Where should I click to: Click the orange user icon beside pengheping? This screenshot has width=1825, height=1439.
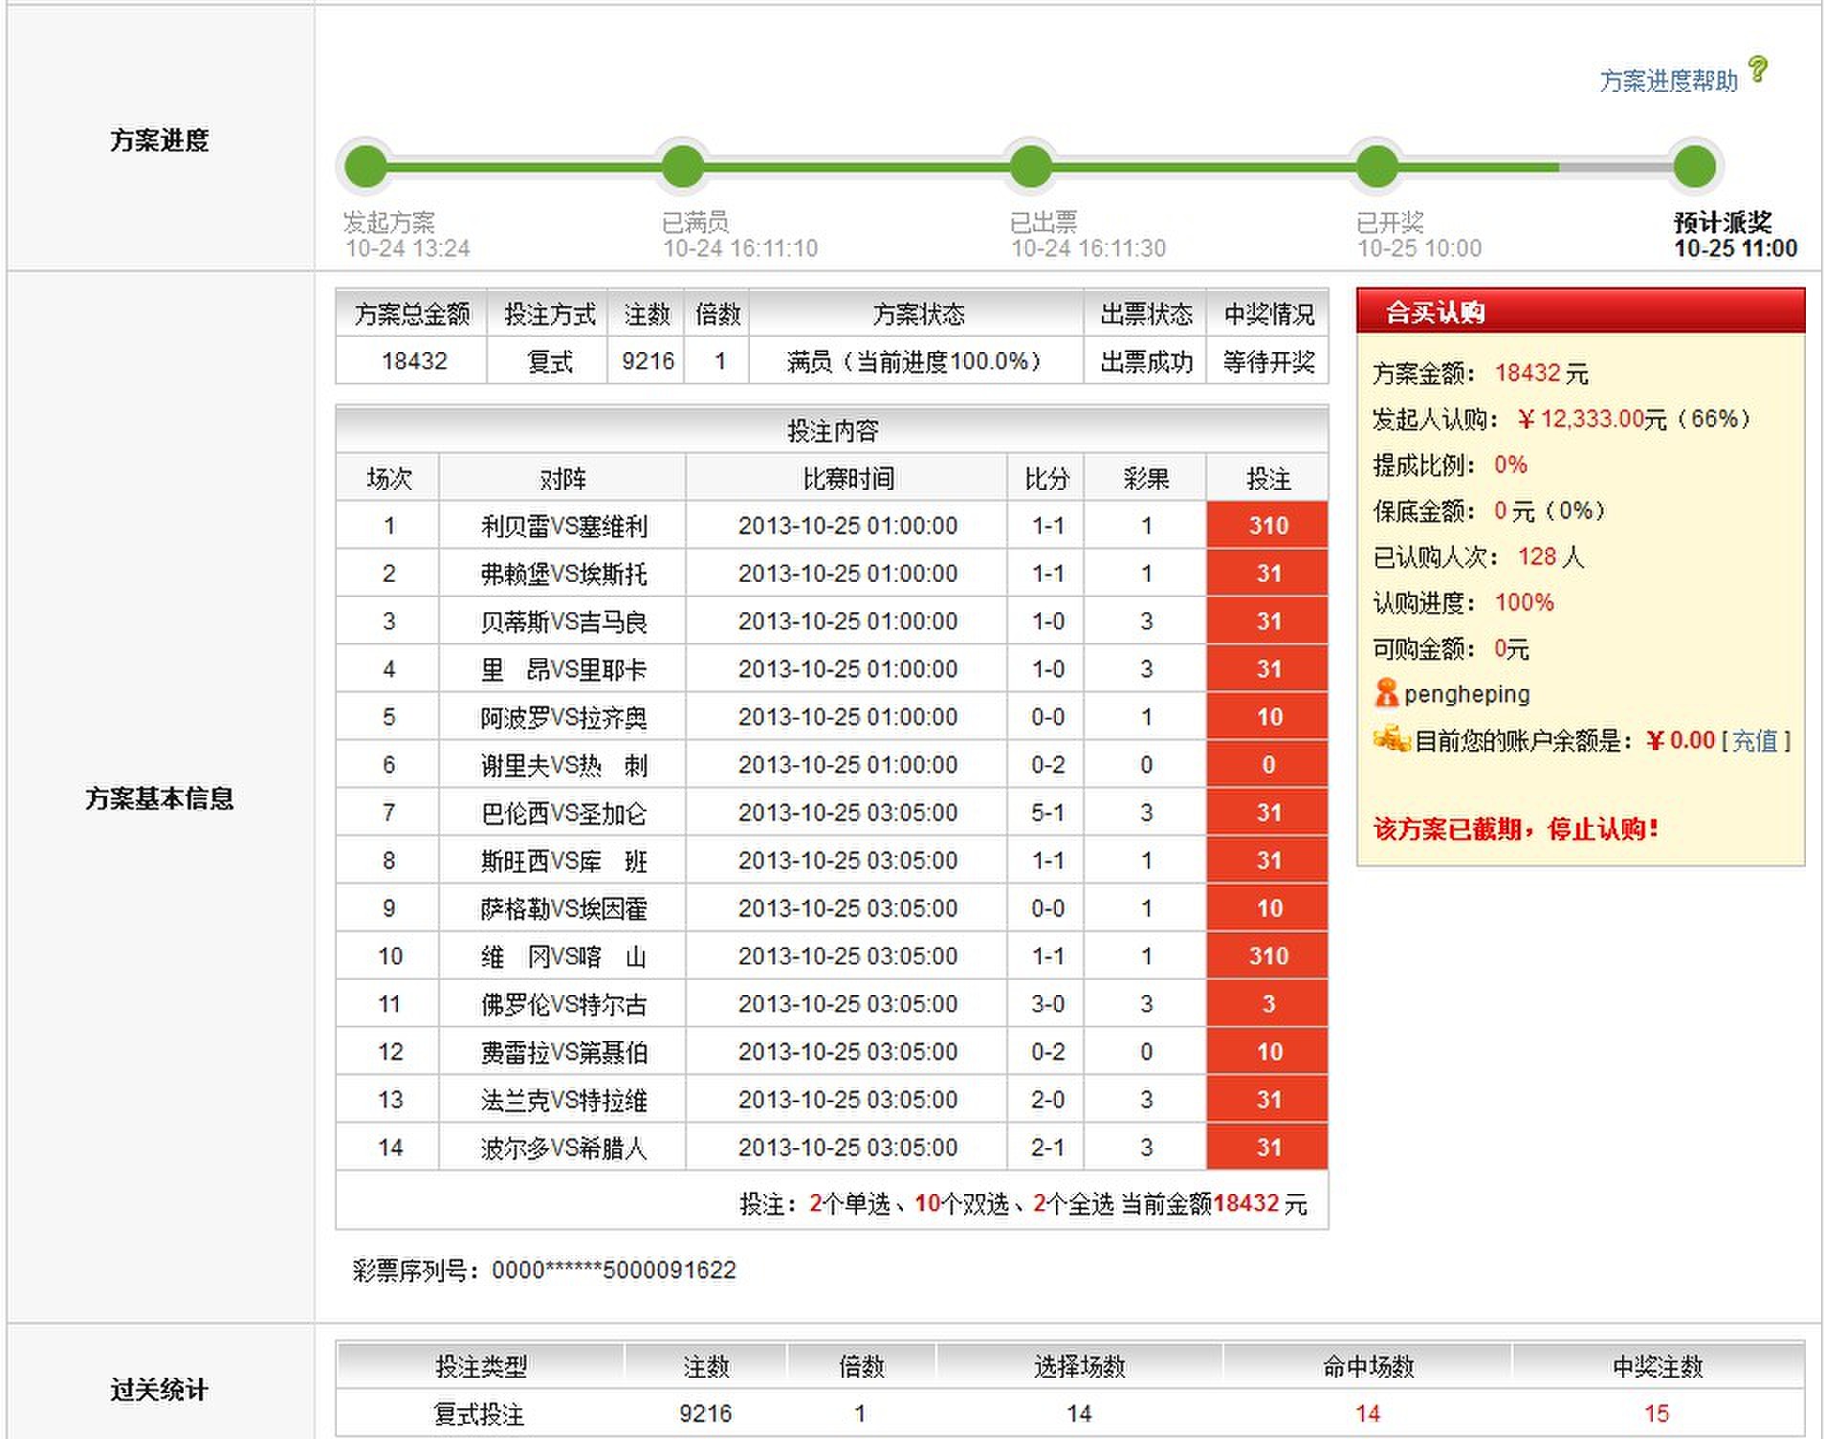[x=1385, y=693]
